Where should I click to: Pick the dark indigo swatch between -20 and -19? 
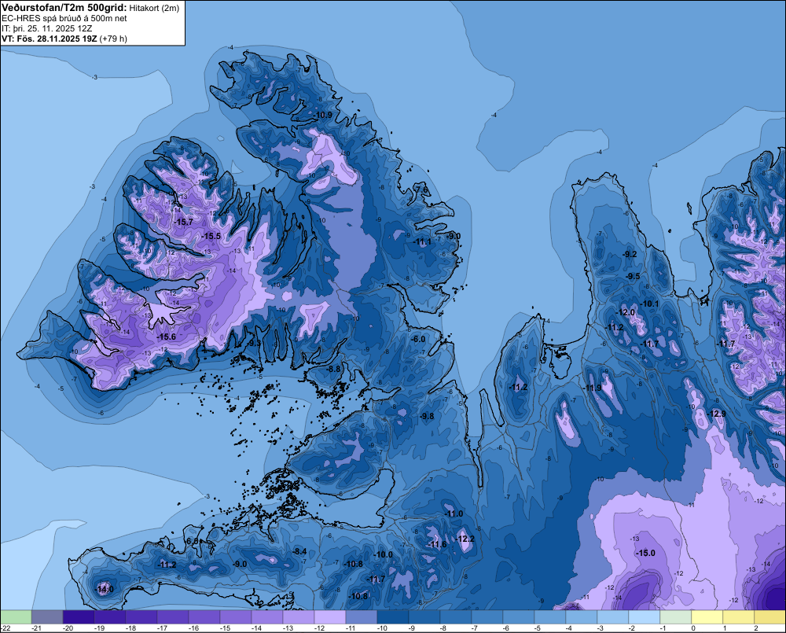point(79,617)
